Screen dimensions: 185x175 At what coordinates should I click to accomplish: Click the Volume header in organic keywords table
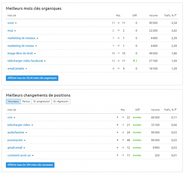pos(153,16)
